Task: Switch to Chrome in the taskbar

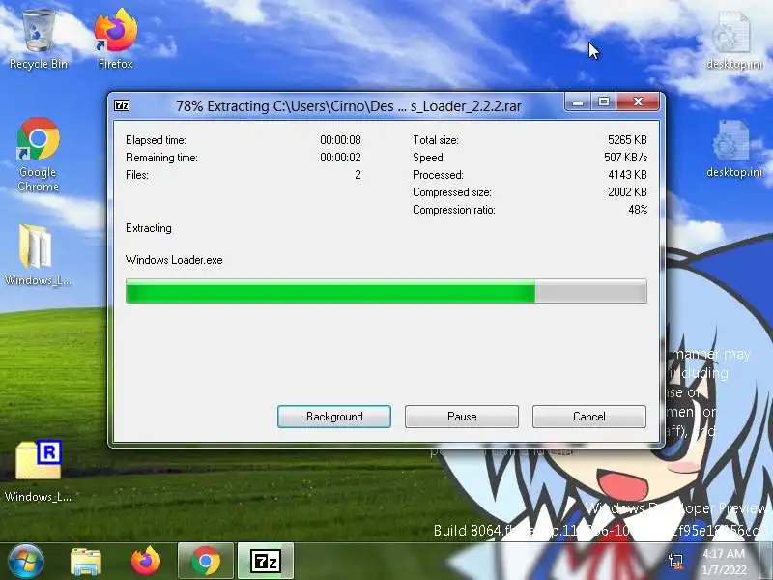Action: pyautogui.click(x=206, y=561)
